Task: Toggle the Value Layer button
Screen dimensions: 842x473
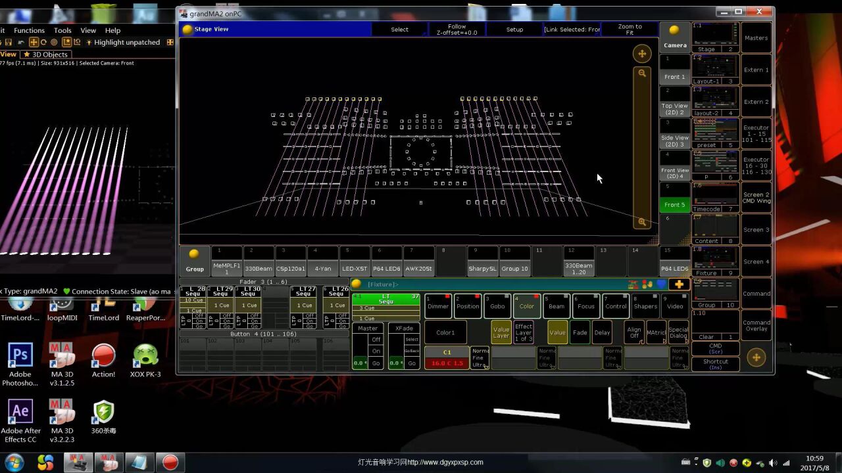Action: pos(501,332)
